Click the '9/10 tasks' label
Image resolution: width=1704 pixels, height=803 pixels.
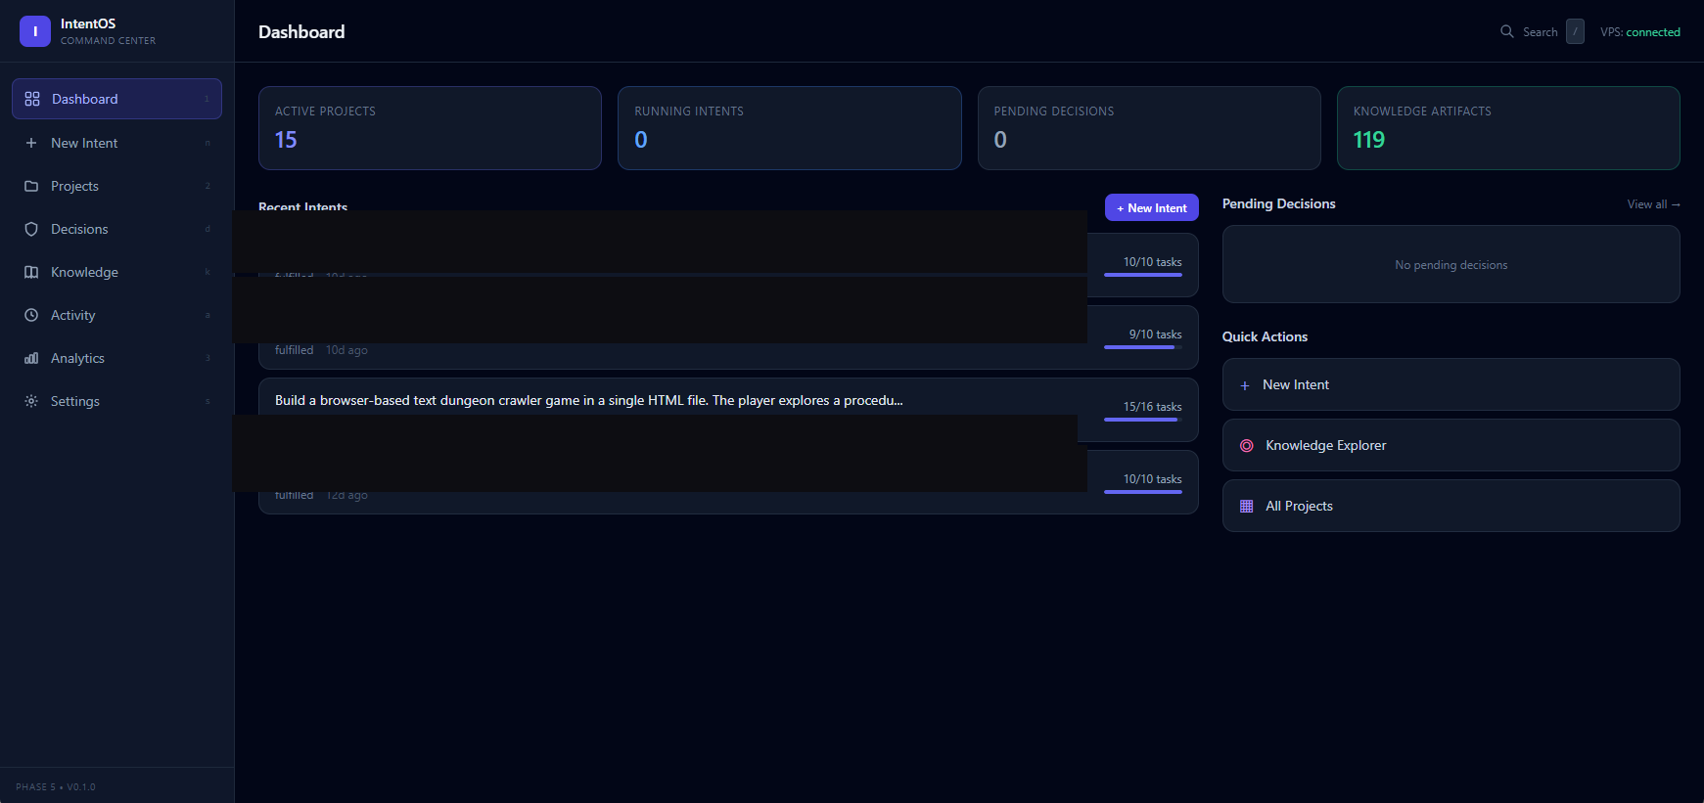click(x=1155, y=335)
